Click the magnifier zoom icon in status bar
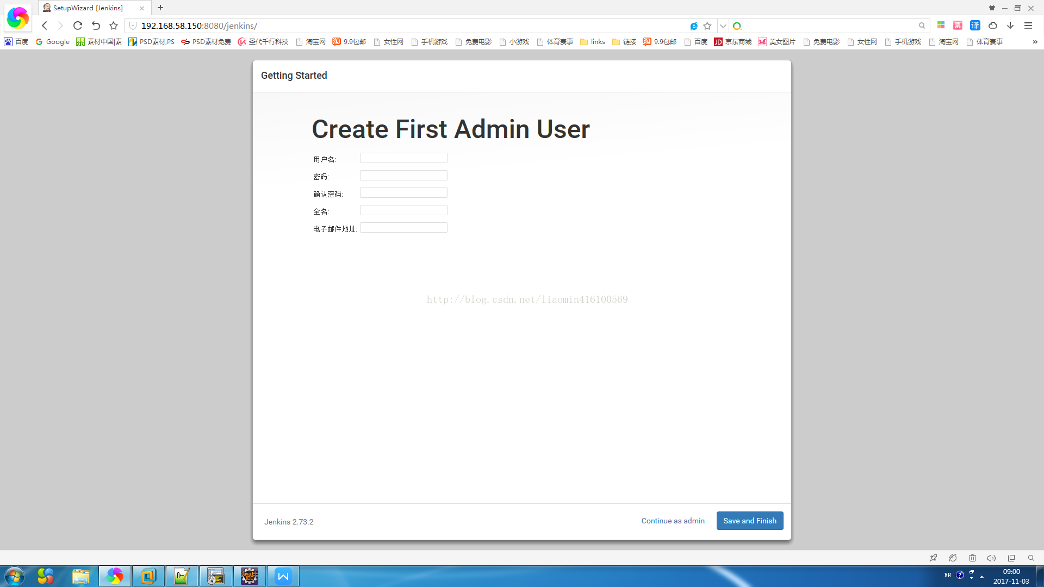1044x587 pixels. (x=1031, y=558)
